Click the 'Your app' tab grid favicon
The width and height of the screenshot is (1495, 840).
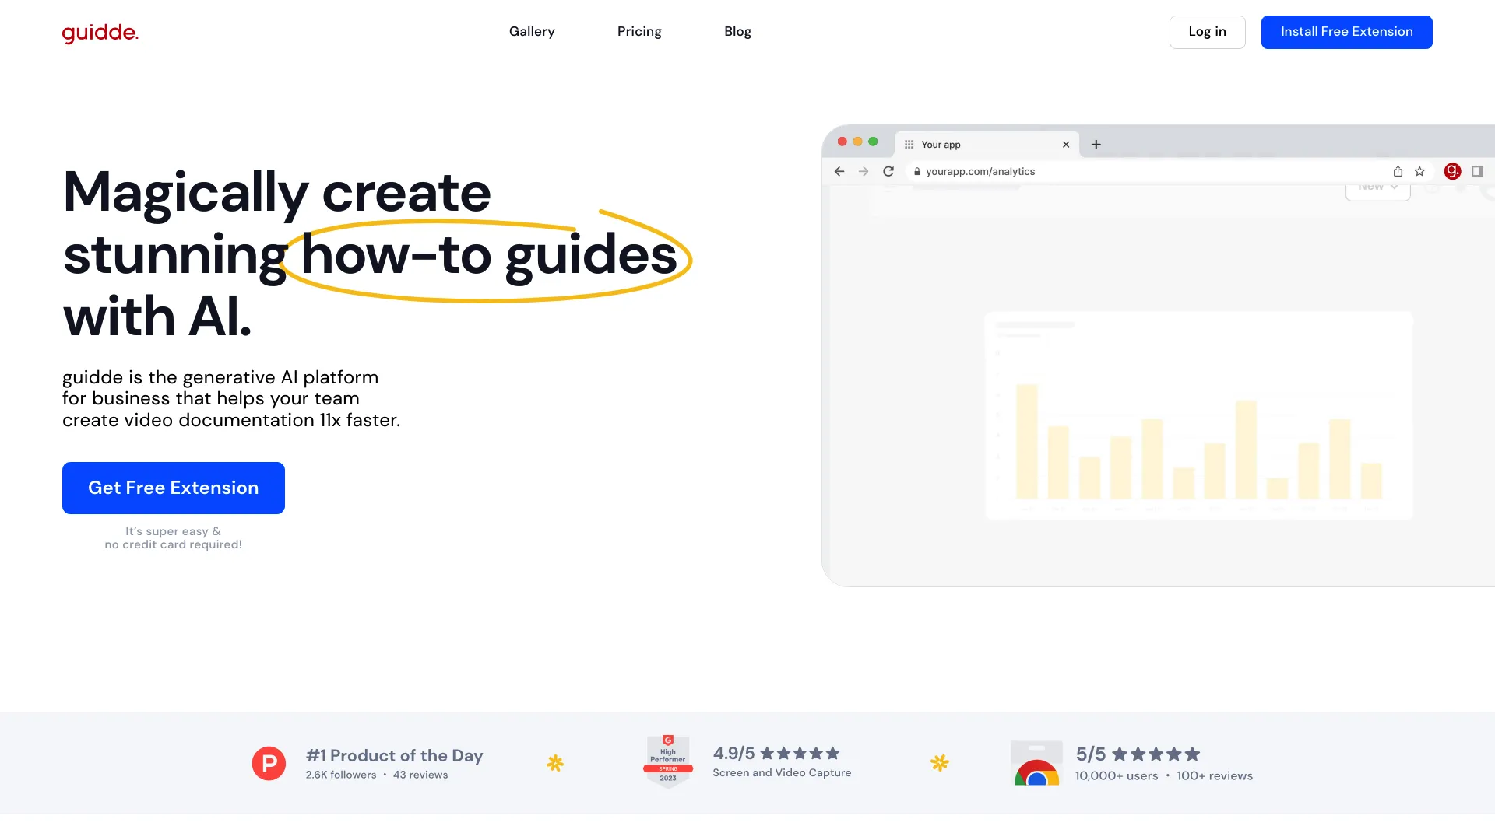(909, 145)
